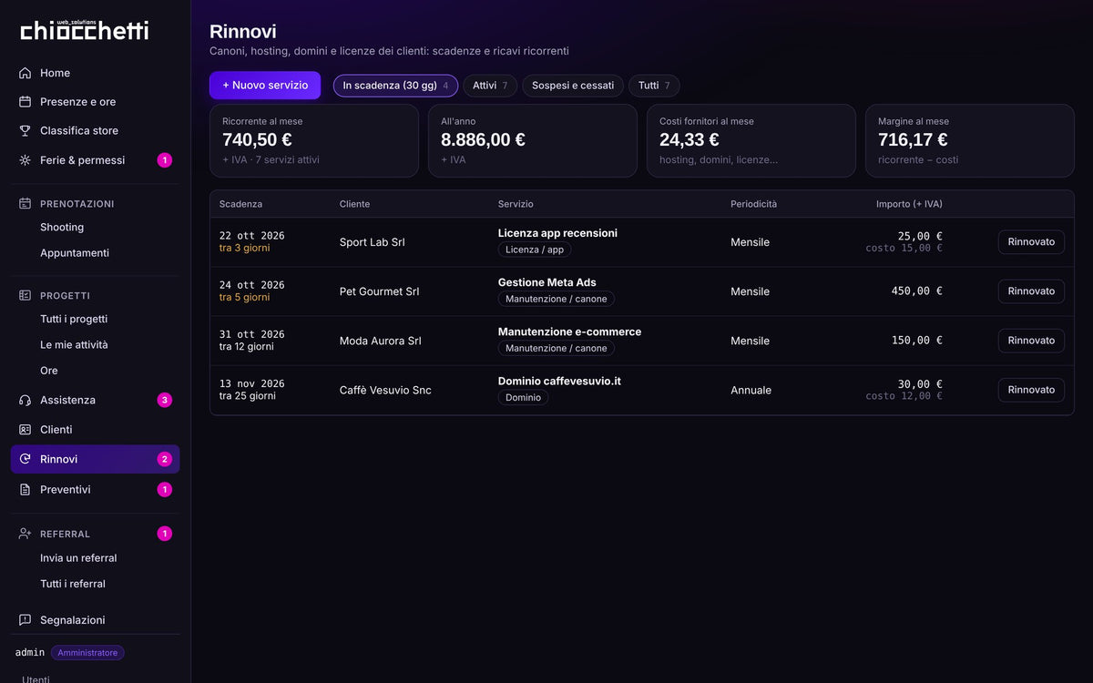Open Invia un referral
1093x683 pixels.
(78, 558)
